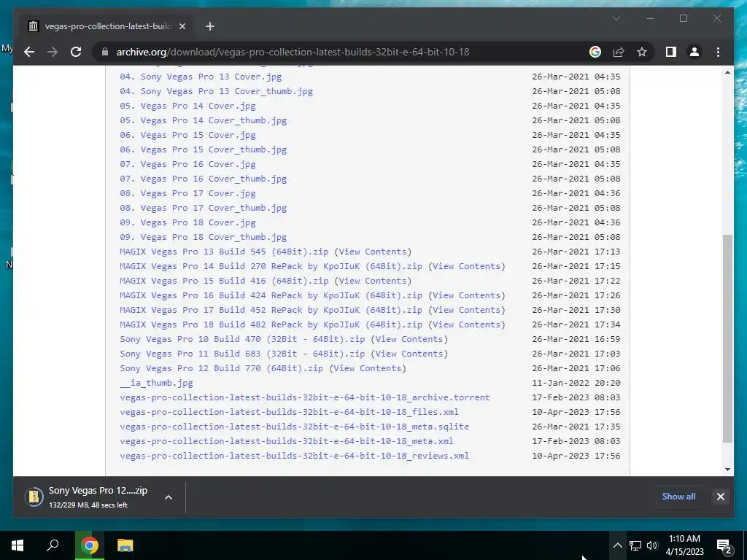747x560 pixels.
Task: Open a new browser tab
Action: 210,26
